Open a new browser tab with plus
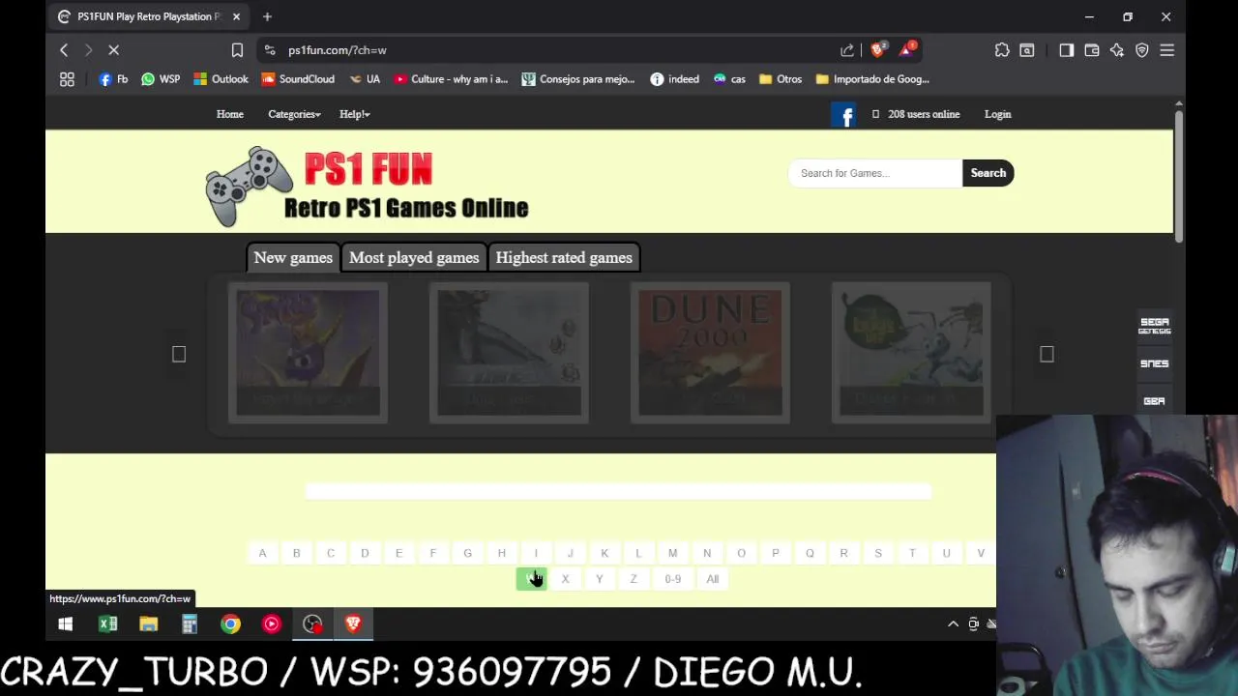Image resolution: width=1238 pixels, height=696 pixels. tap(267, 16)
